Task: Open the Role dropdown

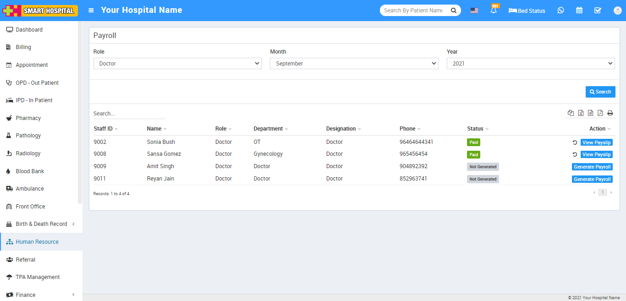Action: (x=177, y=64)
